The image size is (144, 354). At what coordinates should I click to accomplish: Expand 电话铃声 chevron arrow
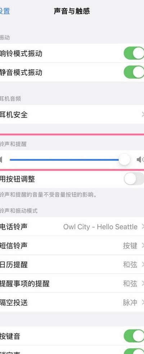tap(143, 226)
